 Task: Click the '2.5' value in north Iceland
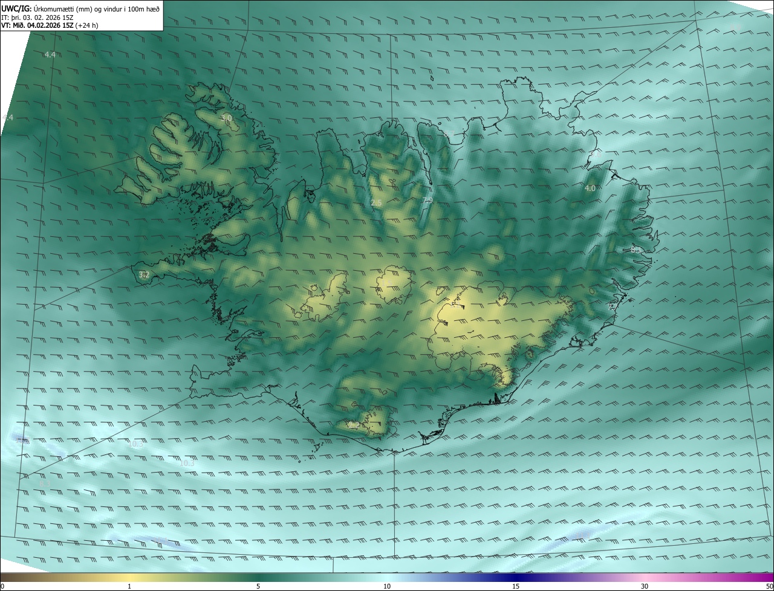pyautogui.click(x=376, y=202)
